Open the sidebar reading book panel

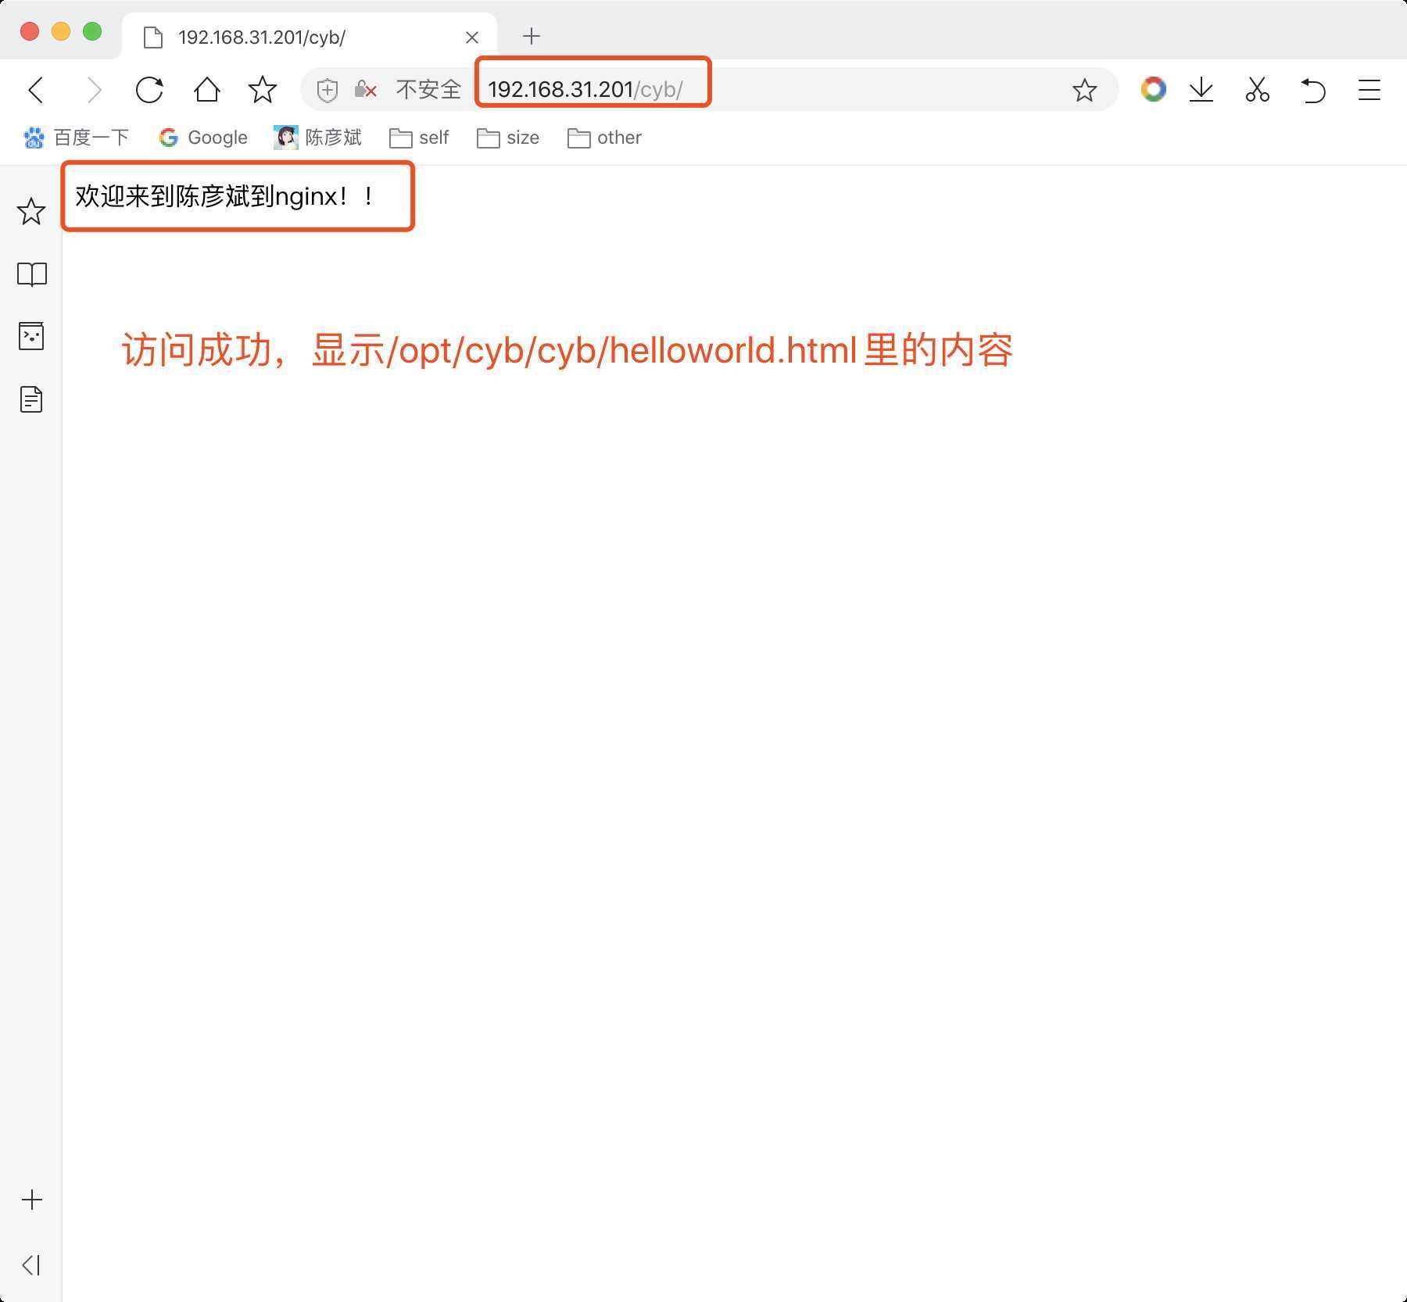pos(32,274)
